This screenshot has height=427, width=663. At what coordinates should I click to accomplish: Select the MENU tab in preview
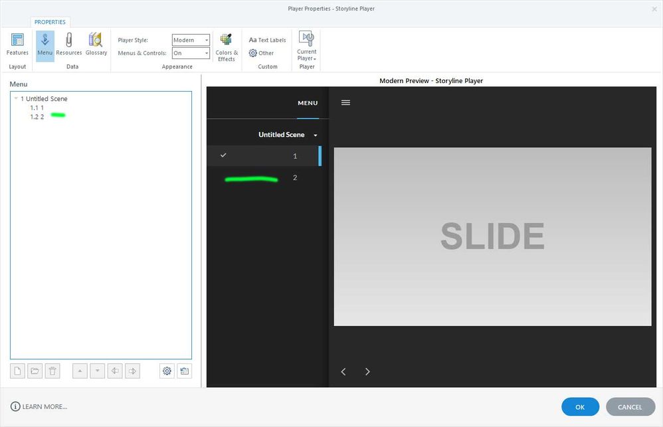[x=308, y=103]
